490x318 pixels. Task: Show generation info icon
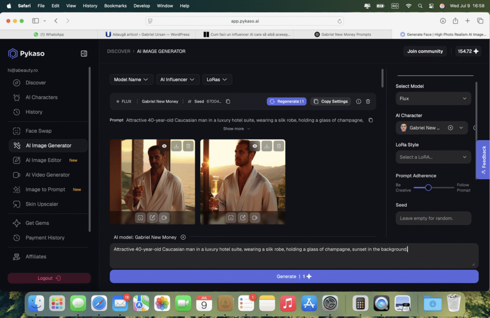358,102
